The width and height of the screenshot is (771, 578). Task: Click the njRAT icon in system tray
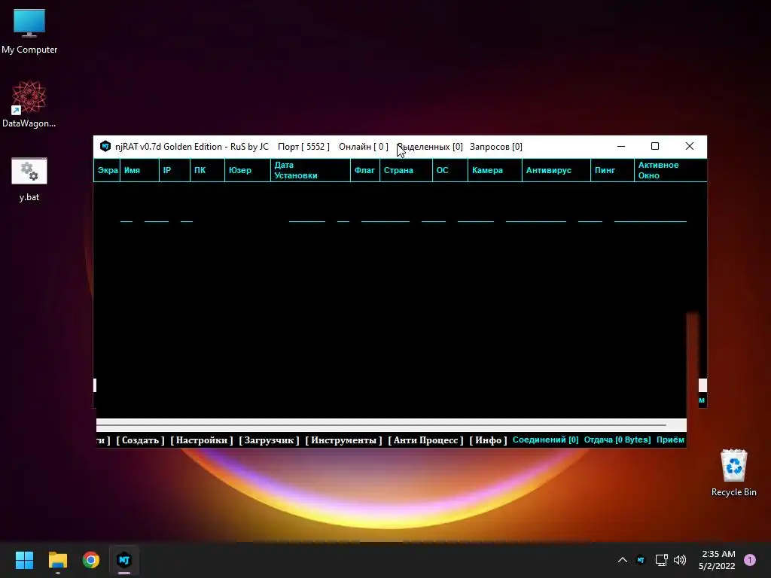640,560
